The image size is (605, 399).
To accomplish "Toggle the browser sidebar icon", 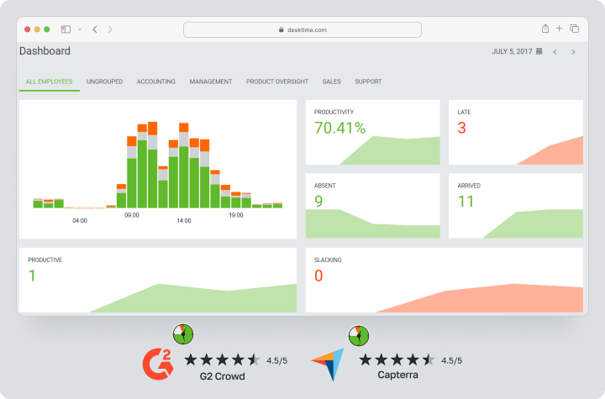I will pyautogui.click(x=66, y=29).
